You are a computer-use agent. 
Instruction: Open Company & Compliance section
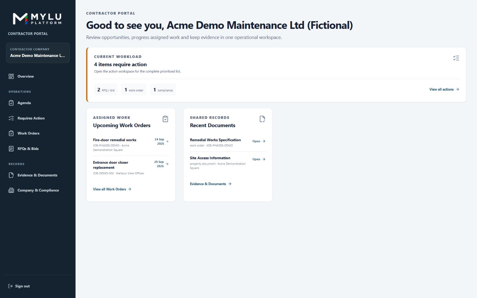point(38,190)
